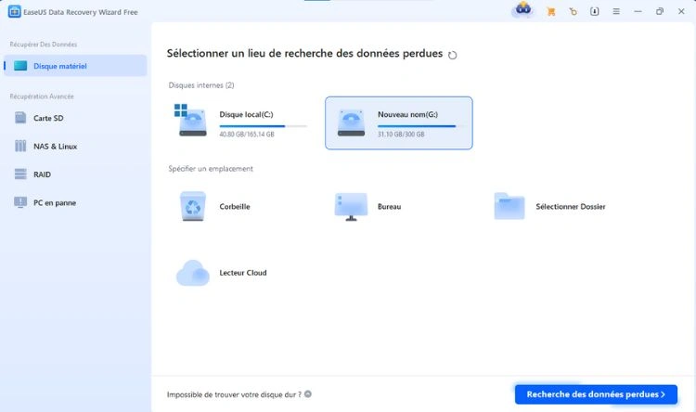This screenshot has width=696, height=412.
Task: Choose the Bureau label
Action: (x=389, y=206)
